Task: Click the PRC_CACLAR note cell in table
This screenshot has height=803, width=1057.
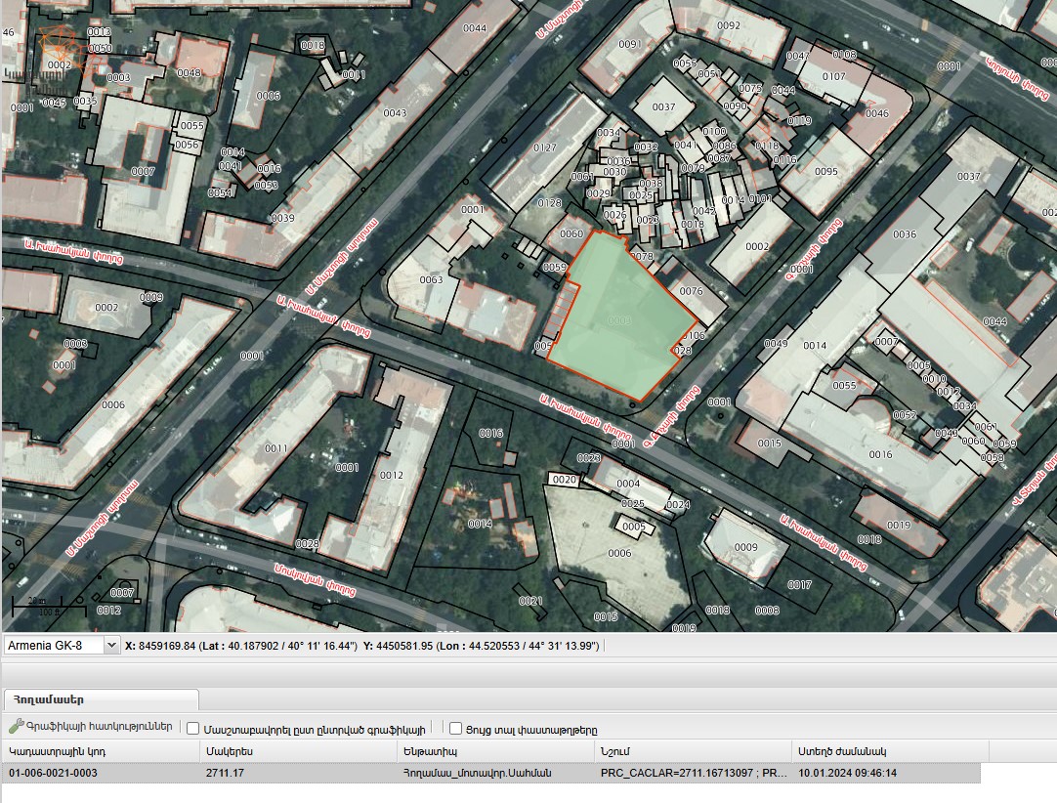Action: tap(693, 773)
